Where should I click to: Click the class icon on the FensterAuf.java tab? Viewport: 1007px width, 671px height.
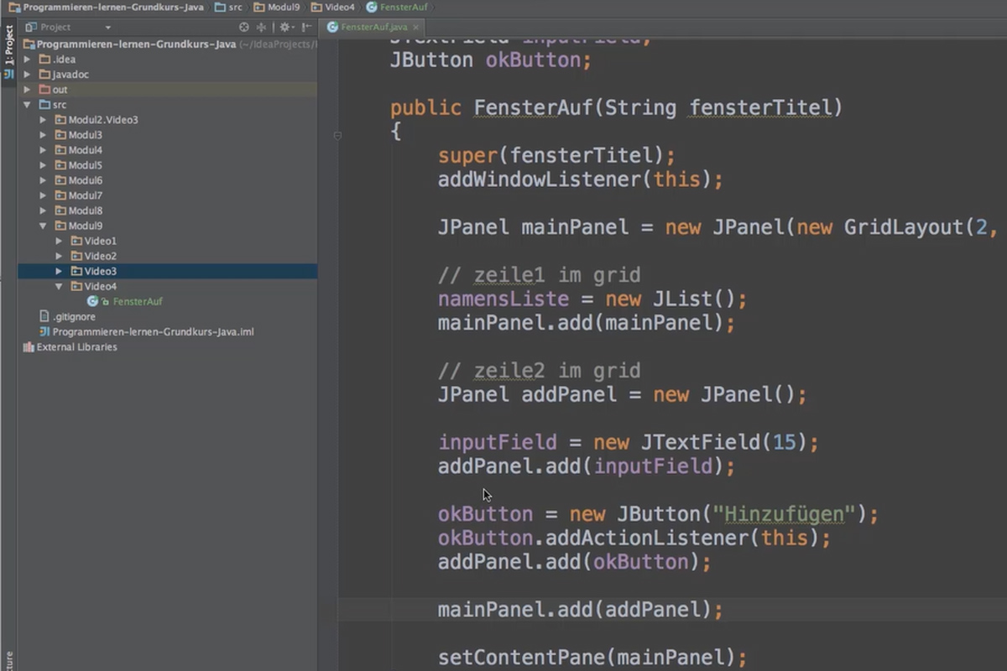click(x=332, y=27)
